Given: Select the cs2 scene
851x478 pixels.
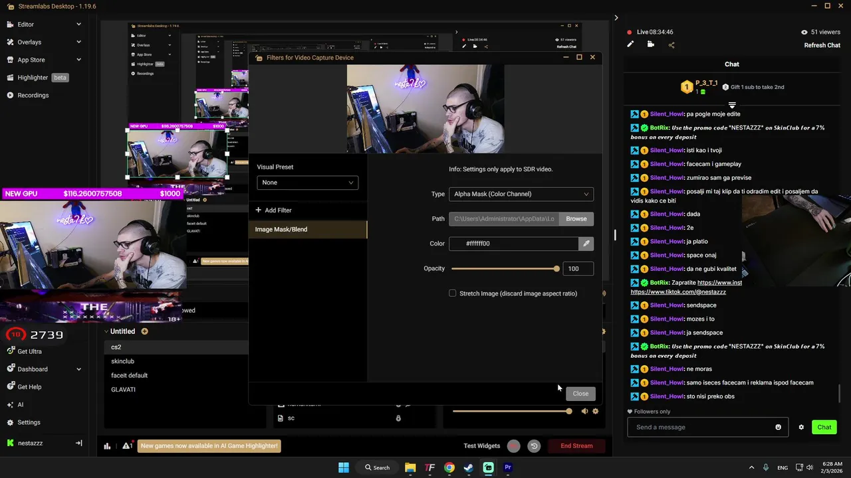Looking at the screenshot, I should (176, 347).
